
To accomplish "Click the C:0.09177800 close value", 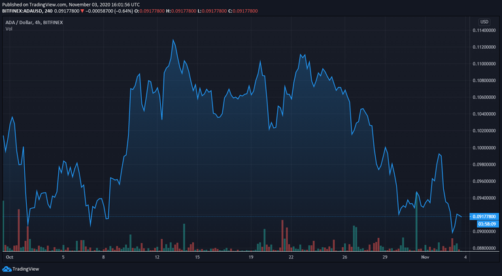I will tap(243, 11).
